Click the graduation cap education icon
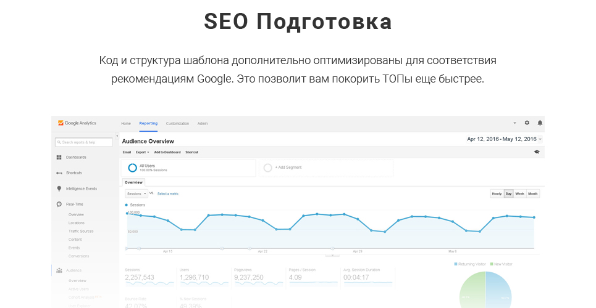596x308 pixels. click(537, 152)
